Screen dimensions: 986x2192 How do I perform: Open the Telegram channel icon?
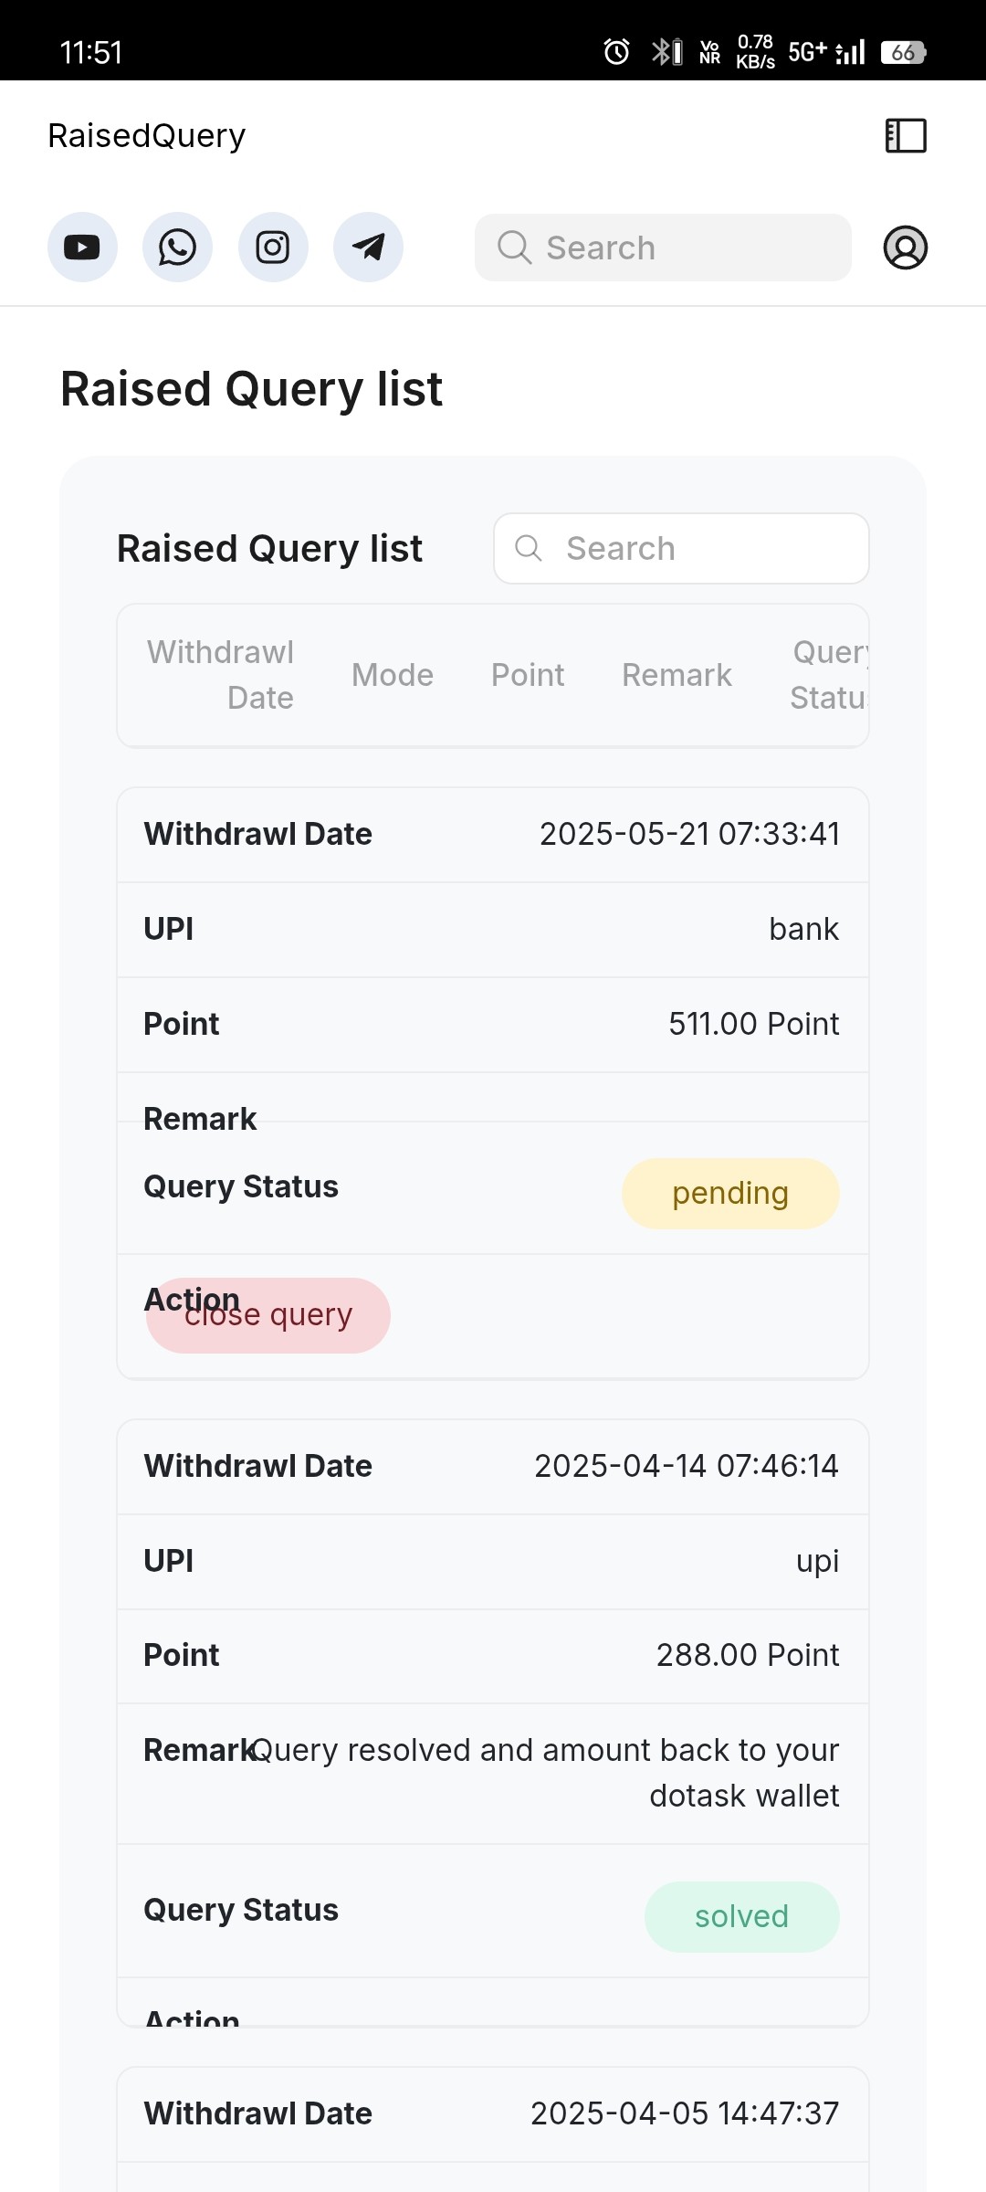(368, 248)
